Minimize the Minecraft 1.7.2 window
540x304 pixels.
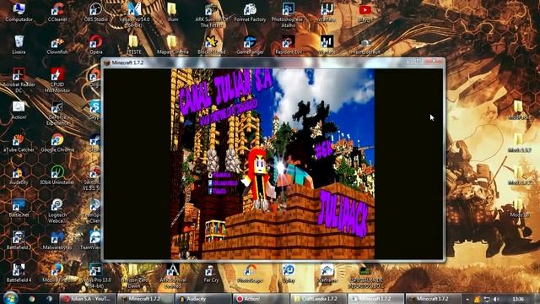coord(408,61)
